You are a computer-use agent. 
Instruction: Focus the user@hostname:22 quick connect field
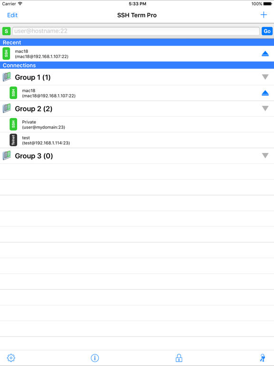click(x=136, y=31)
